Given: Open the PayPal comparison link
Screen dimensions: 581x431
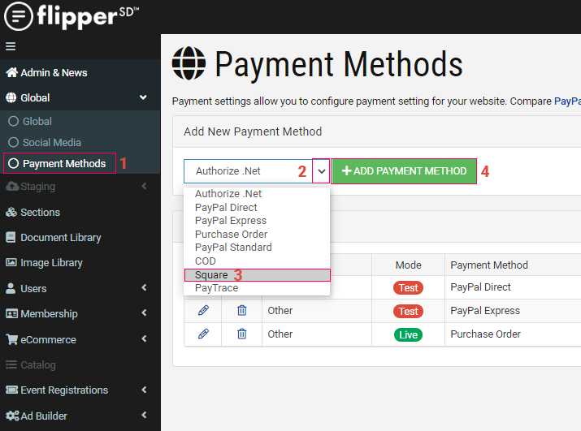Looking at the screenshot, I should [567, 101].
